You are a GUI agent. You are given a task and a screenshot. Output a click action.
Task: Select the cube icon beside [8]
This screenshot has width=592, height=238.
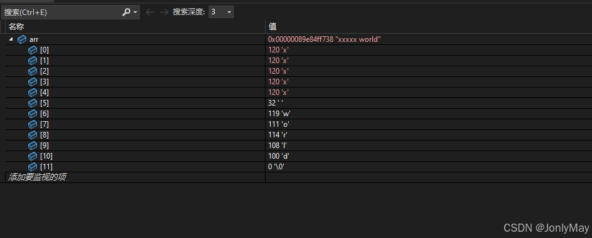(x=33, y=134)
